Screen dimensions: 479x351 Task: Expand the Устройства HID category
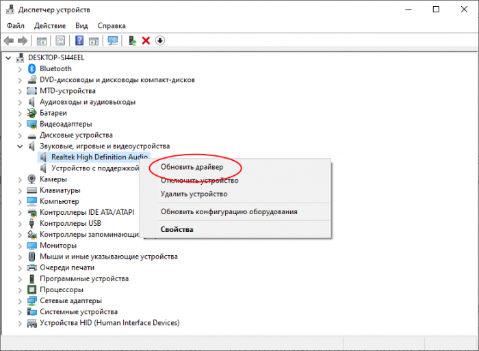pos(20,323)
